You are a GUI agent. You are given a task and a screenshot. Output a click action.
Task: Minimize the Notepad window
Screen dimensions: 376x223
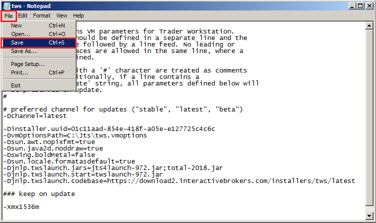click(352, 5)
